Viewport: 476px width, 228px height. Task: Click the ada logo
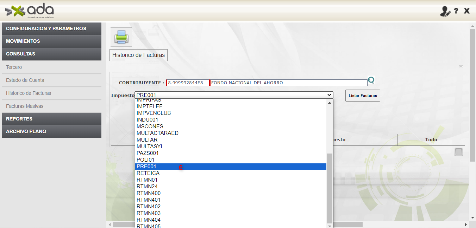[x=30, y=11]
